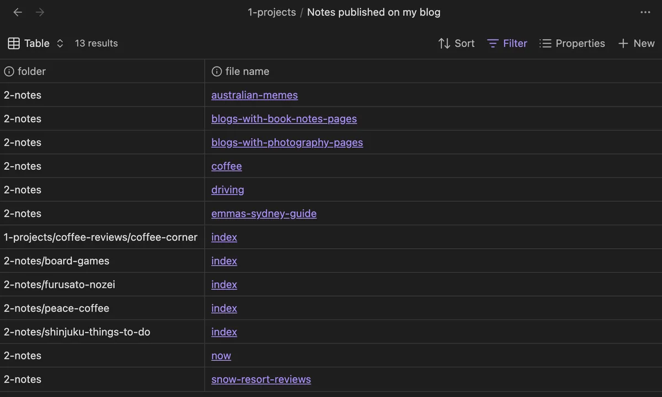Click the 13 results count
Screen dimensions: 662x397
tap(96, 44)
